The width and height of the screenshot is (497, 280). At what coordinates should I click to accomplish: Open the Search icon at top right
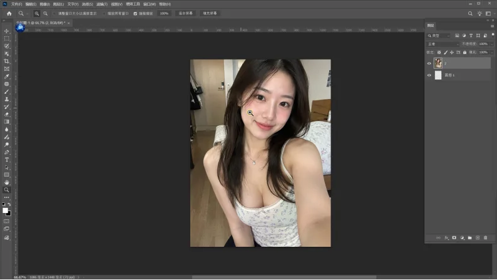coord(470,14)
